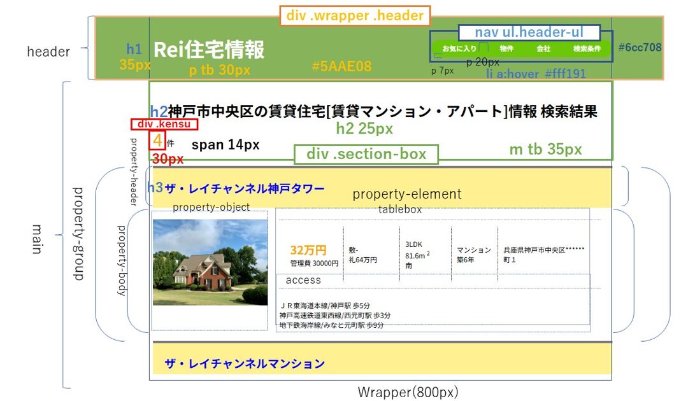Select the 32万円 rent price
The height and width of the screenshot is (401, 688).
point(308,250)
